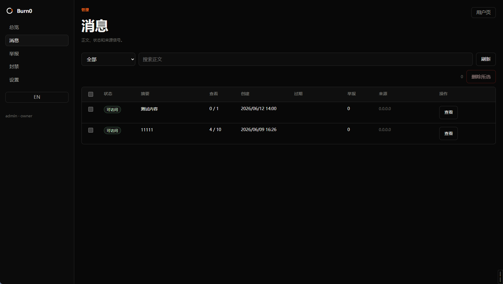Click the 11111 summary text
Viewport: 503px width, 284px height.
coord(147,130)
